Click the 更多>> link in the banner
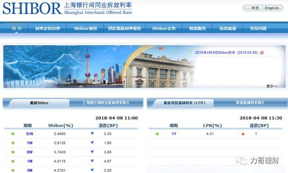Image resolution: width=288 pixels, height=173 pixels. click(x=272, y=86)
